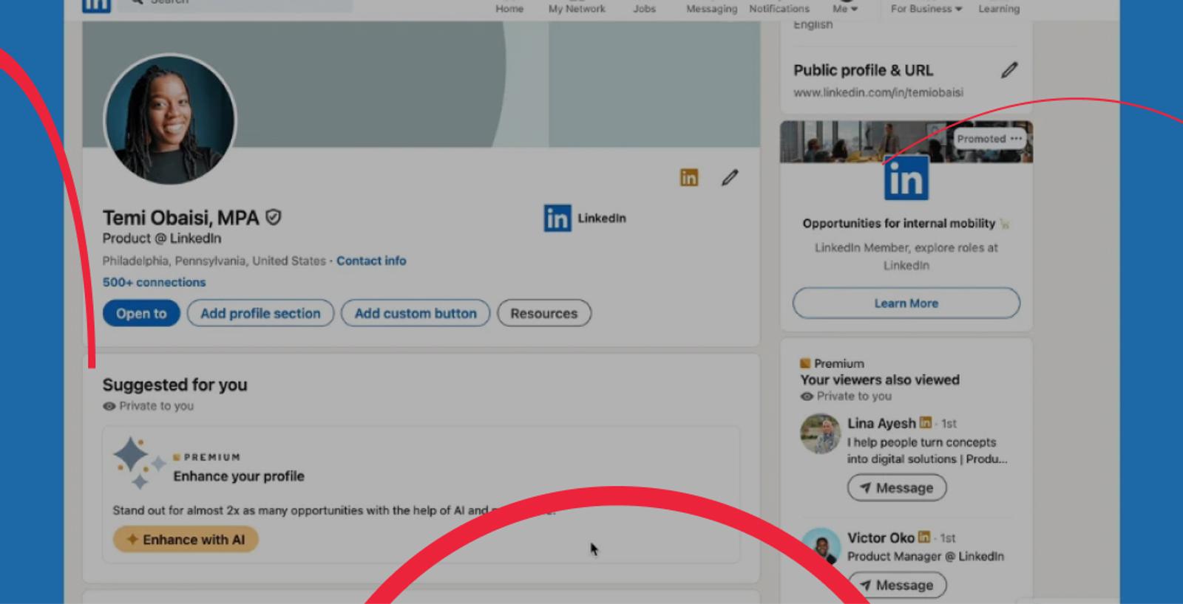Viewport: 1183px width, 604px height.
Task: Click the Premium badge next to Victor Oko
Action: click(924, 538)
